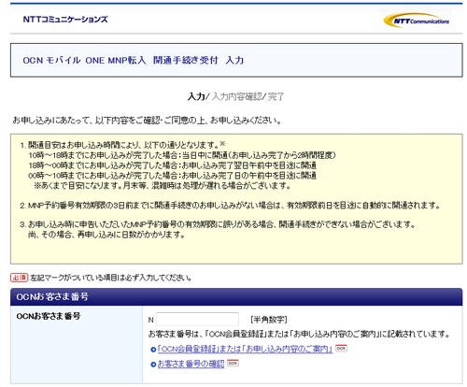Click the 00時～10時 schedule line
Image resolution: width=467 pixels, height=387 pixels.
tap(173, 176)
